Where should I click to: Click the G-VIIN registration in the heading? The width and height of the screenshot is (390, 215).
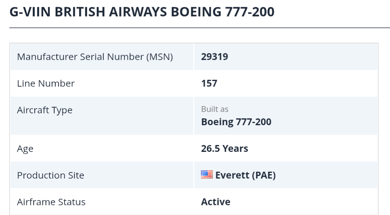click(30, 12)
